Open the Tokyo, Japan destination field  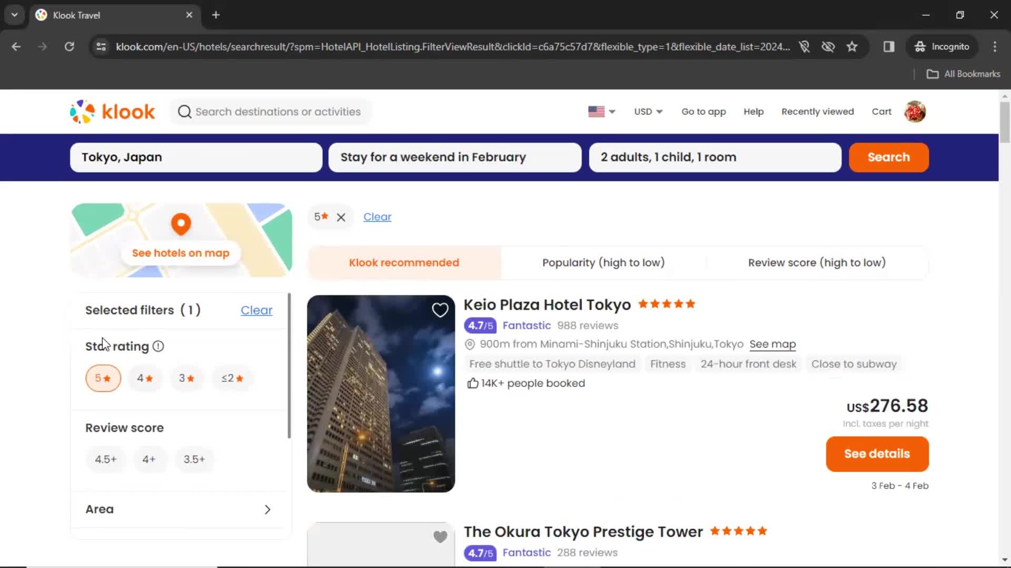point(196,157)
